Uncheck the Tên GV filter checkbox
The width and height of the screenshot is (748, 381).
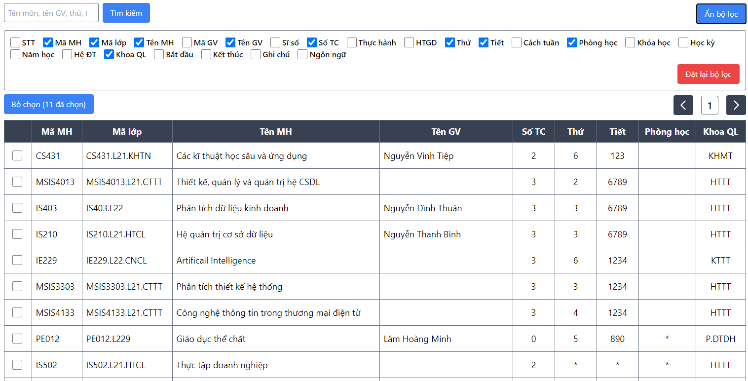point(230,42)
